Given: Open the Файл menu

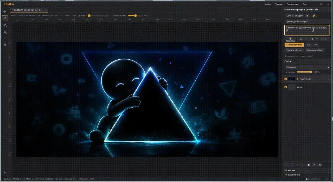Looking at the screenshot, I should tap(268, 4).
